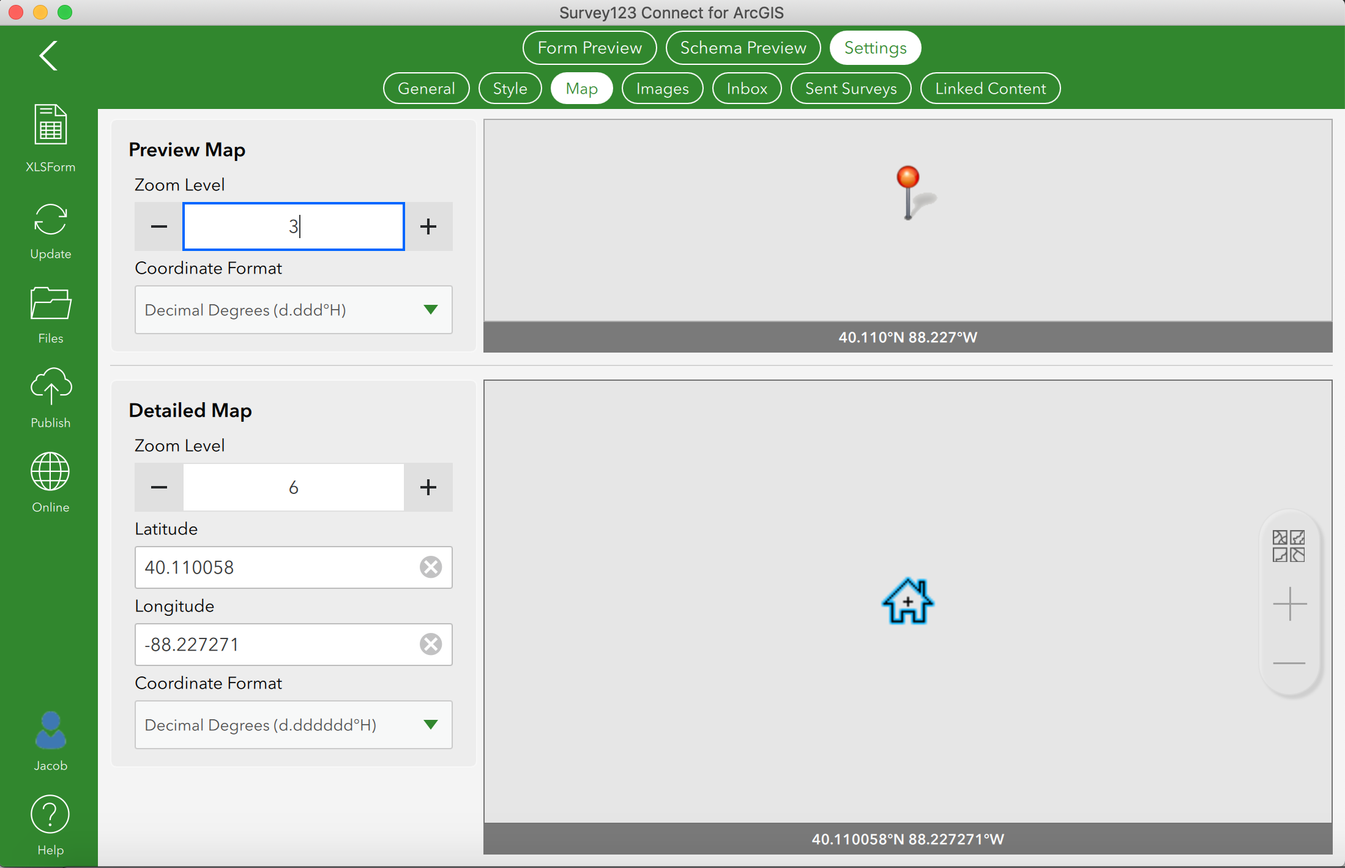
Task: Expand the Preview Map Coordinate Format dropdown
Action: pyautogui.click(x=431, y=310)
